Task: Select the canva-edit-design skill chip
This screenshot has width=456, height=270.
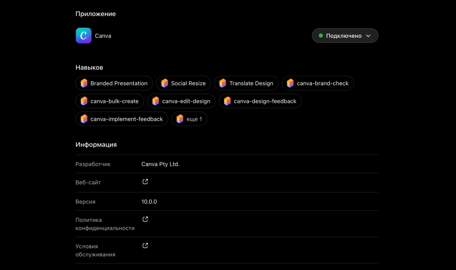Action: click(181, 101)
